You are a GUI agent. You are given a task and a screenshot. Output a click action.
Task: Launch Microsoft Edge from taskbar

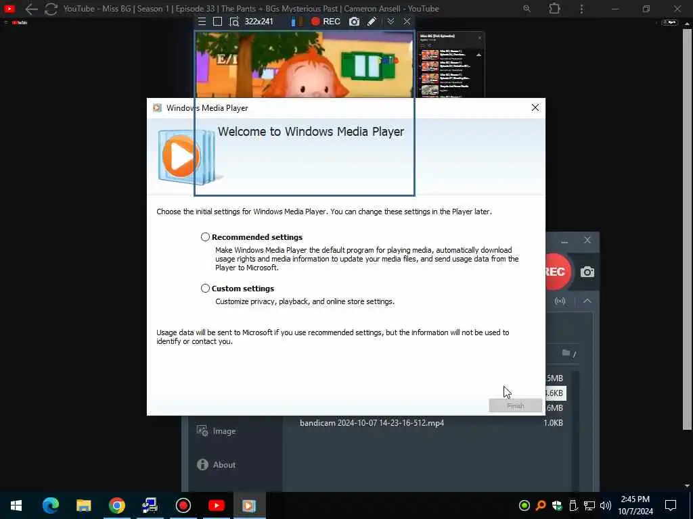tap(50, 505)
